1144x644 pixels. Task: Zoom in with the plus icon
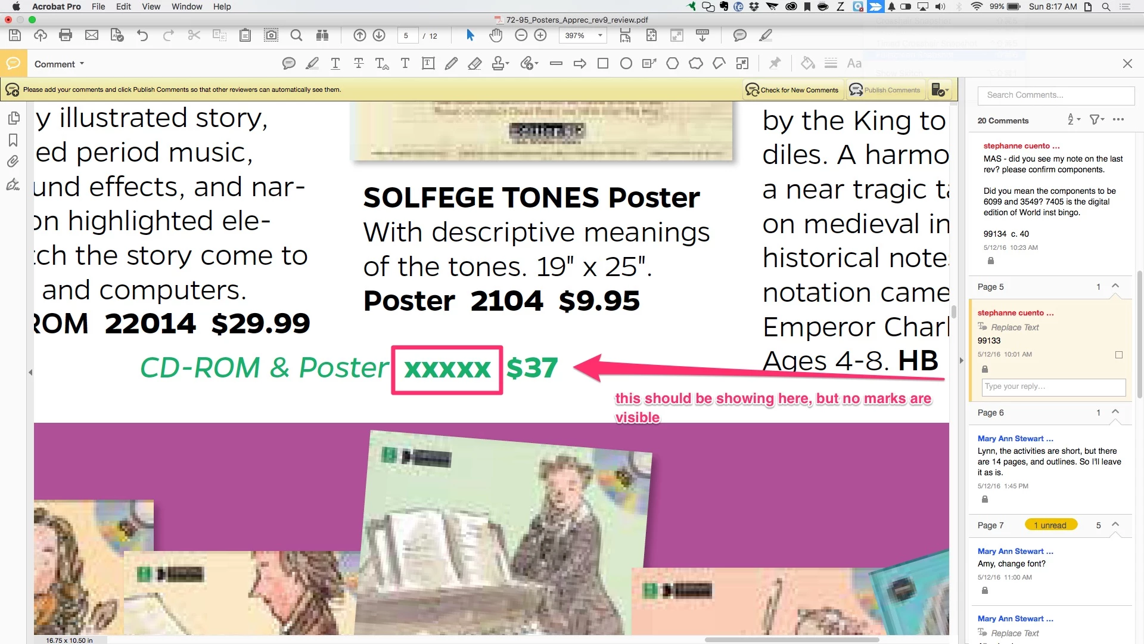(540, 35)
